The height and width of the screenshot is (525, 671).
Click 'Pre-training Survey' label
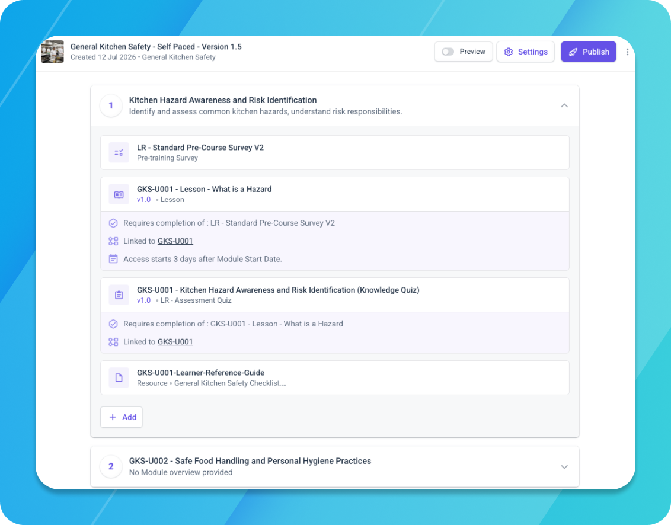point(167,158)
